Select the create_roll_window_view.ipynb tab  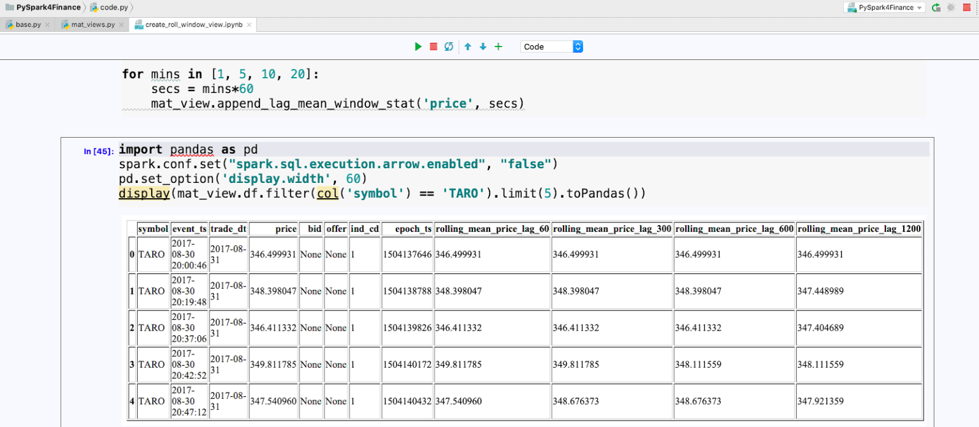point(193,25)
